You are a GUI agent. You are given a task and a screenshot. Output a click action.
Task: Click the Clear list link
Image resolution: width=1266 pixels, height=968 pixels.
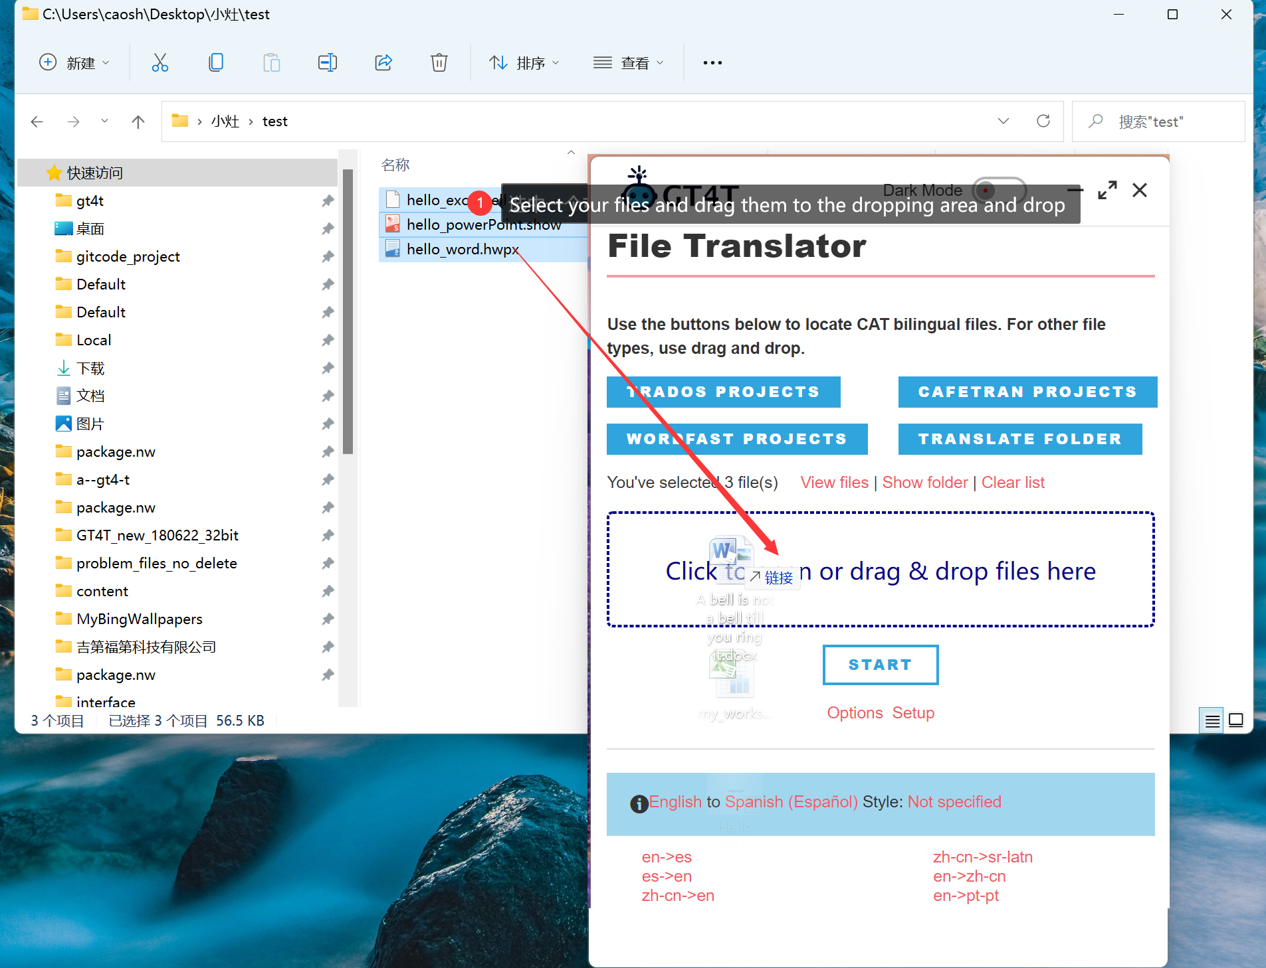coord(1013,483)
